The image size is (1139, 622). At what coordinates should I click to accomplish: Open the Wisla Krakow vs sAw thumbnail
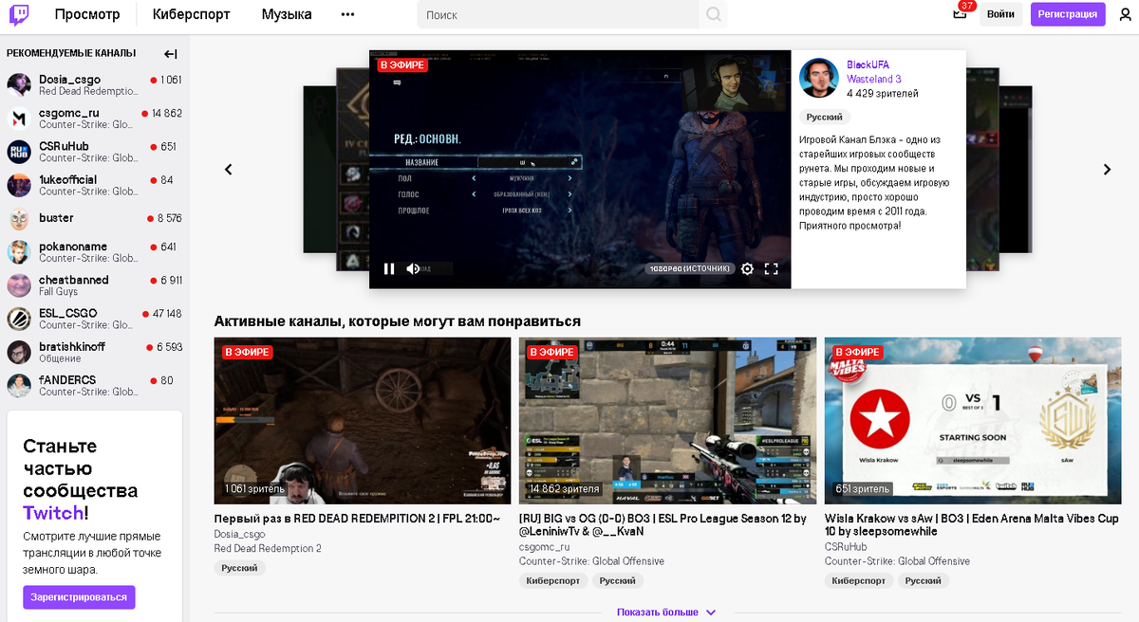(x=973, y=420)
